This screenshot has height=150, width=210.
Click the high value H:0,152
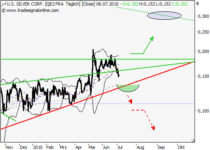(x=147, y=4)
